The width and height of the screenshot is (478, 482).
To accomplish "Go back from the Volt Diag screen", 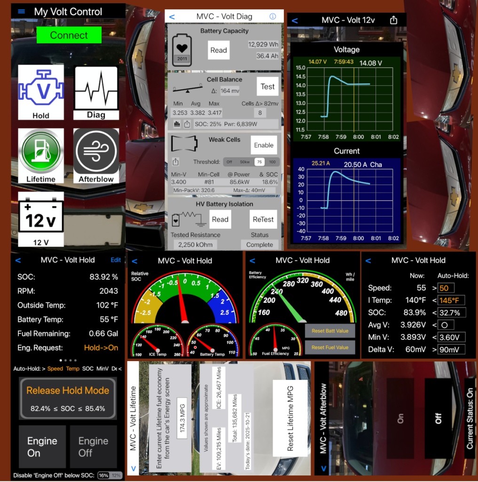I will [x=172, y=17].
